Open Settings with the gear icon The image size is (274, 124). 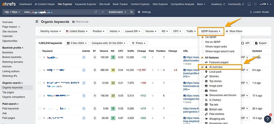coord(144,12)
